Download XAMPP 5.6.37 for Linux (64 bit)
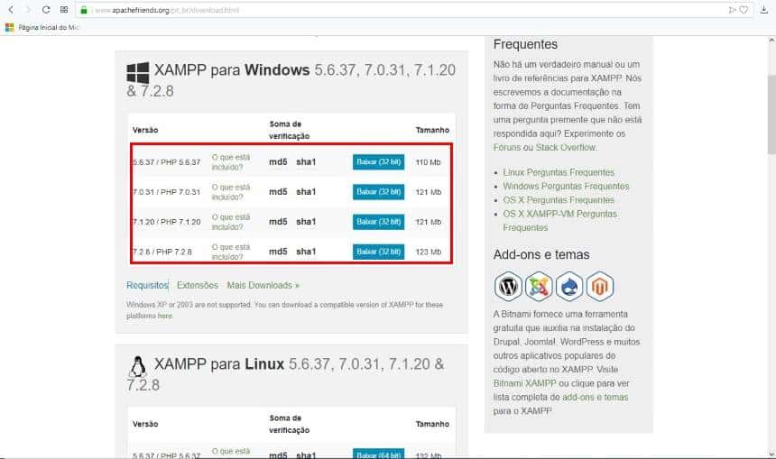 pyautogui.click(x=378, y=454)
